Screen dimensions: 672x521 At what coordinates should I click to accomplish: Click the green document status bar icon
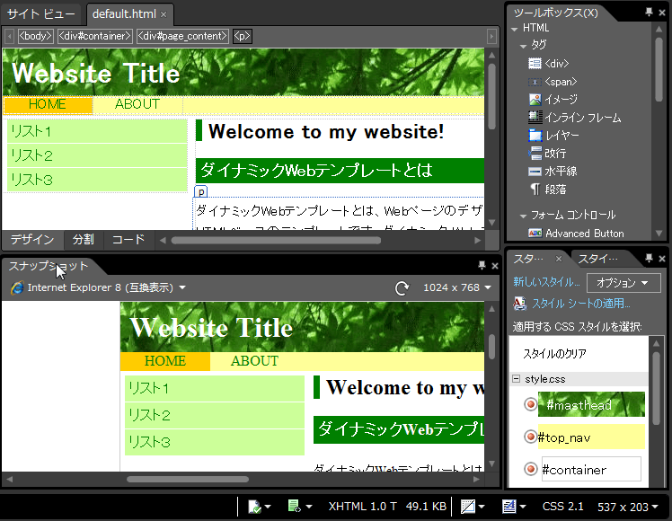(294, 507)
